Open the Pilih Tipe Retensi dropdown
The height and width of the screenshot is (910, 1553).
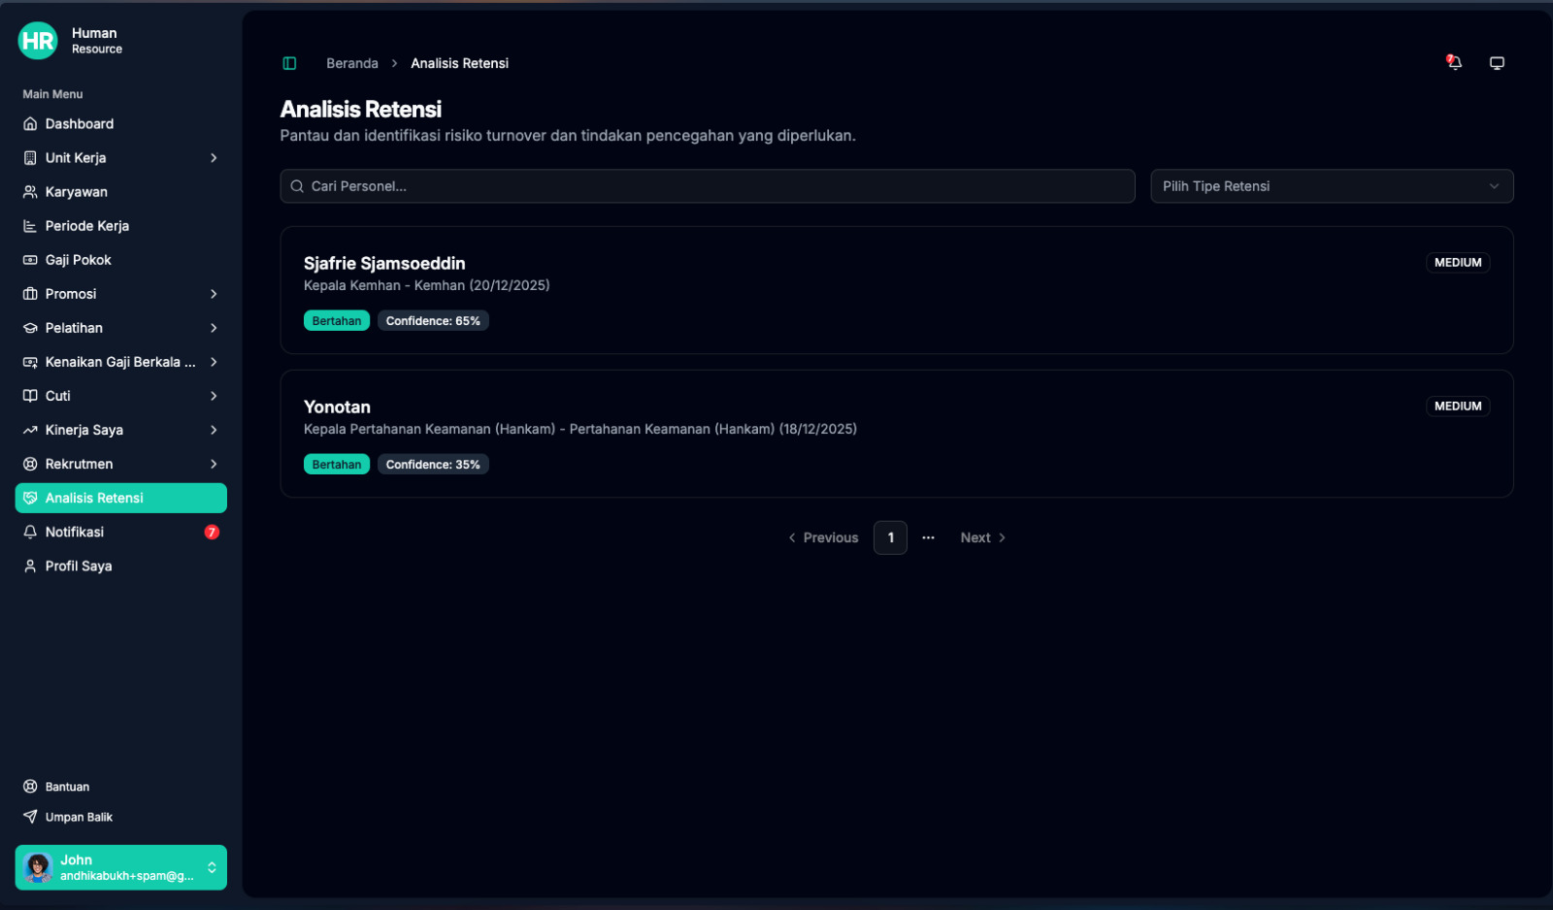(1331, 186)
